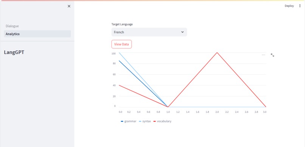Click the Deploy button
The width and height of the screenshot is (305, 147).
click(x=289, y=6)
